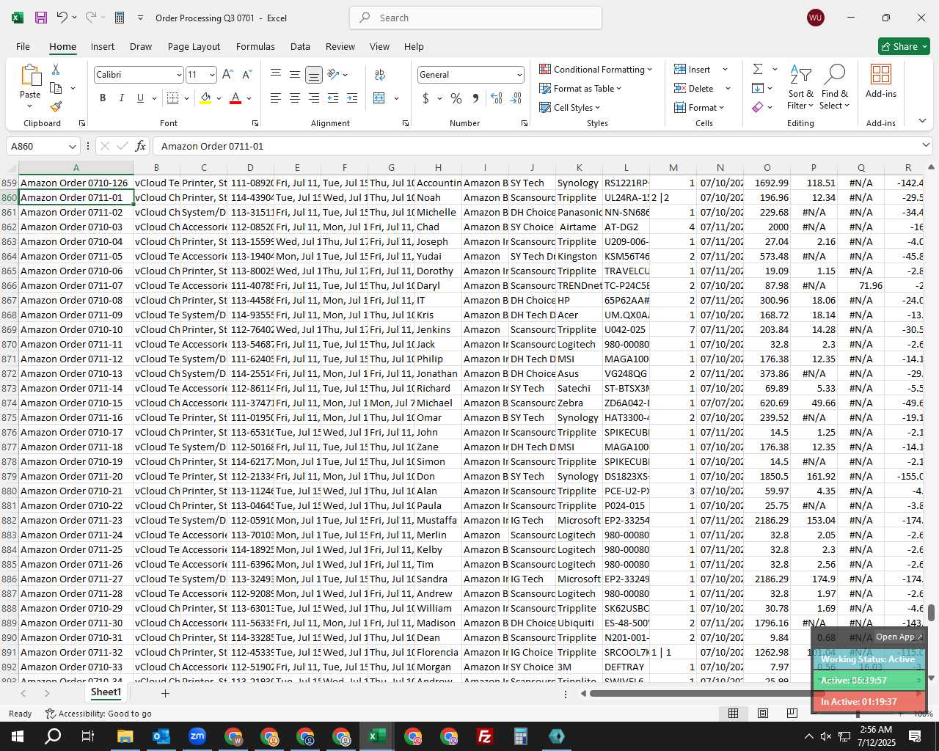The image size is (939, 751).
Task: Apply red font color swatch
Action: pos(235,98)
